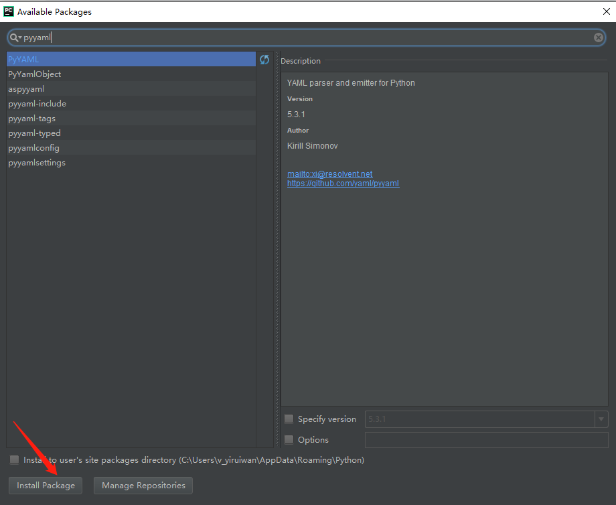The width and height of the screenshot is (616, 505).
Task: Choose pyyaml-include from the list
Action: click(x=131, y=104)
